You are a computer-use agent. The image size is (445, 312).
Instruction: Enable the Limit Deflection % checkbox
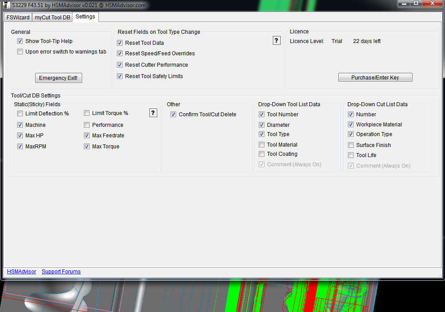pos(20,114)
